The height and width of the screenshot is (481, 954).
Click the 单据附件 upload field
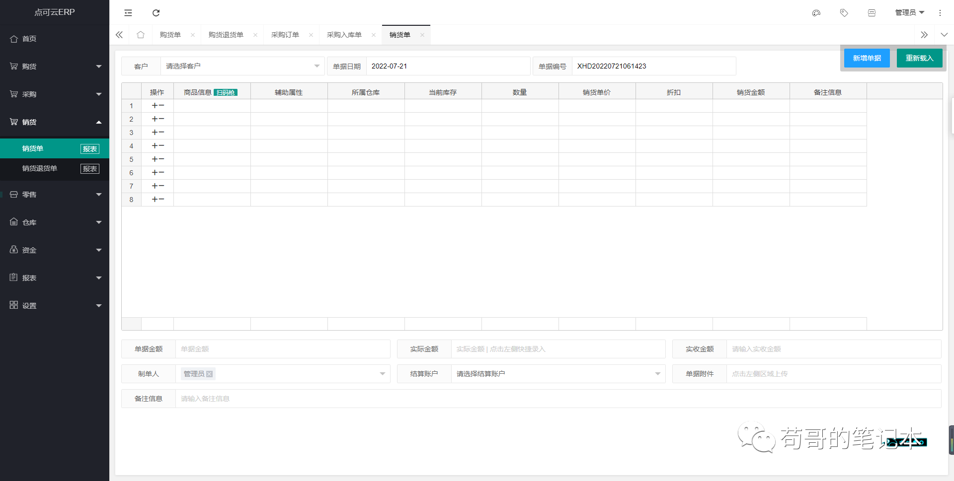coord(834,374)
